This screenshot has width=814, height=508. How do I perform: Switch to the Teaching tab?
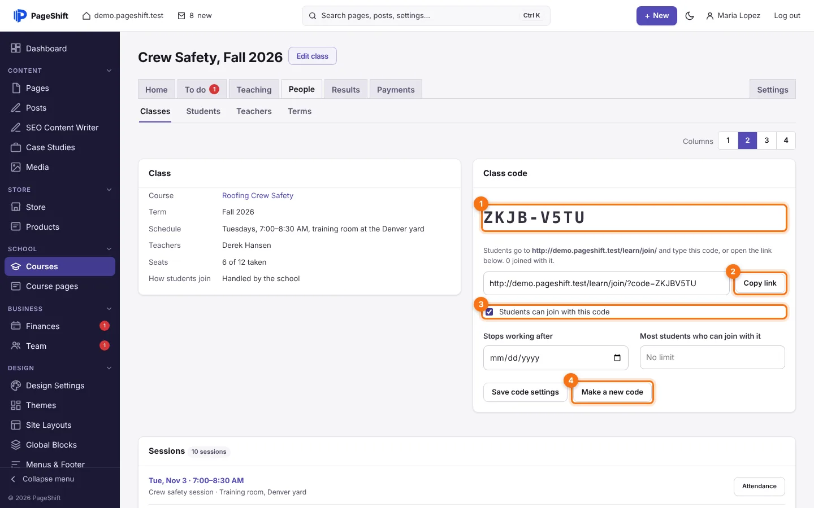[254, 90]
